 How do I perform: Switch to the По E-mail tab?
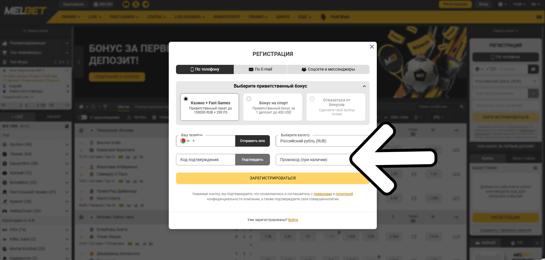pos(260,69)
